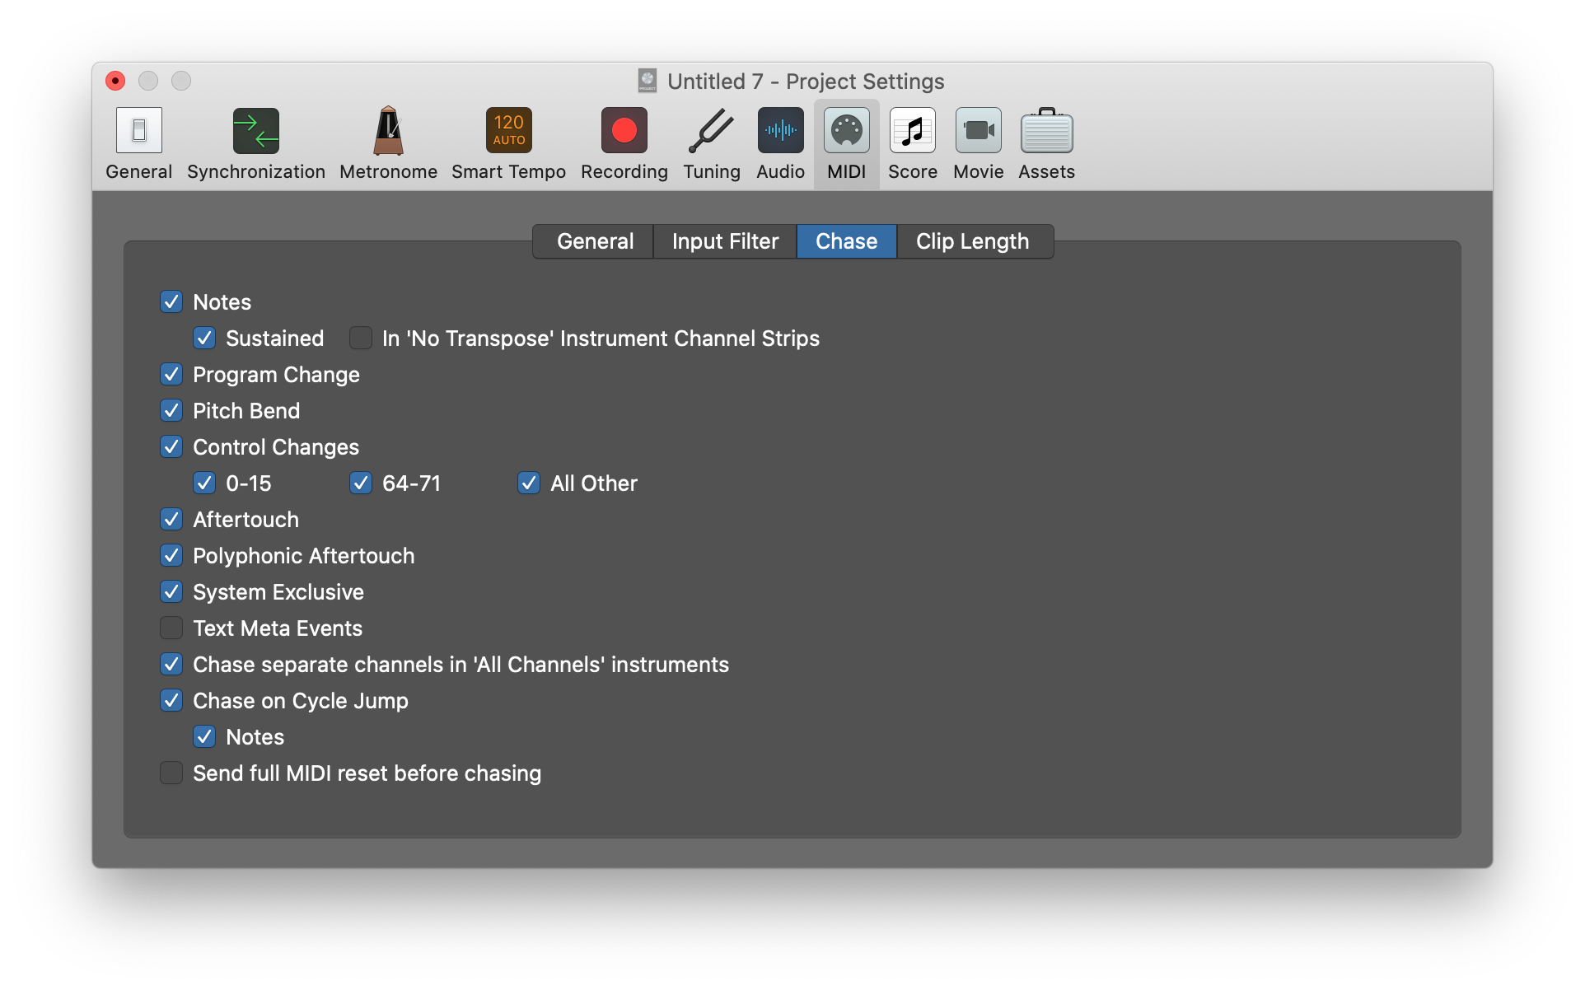Switch to the General MIDI sub-tab
This screenshot has height=990, width=1585.
tap(595, 241)
